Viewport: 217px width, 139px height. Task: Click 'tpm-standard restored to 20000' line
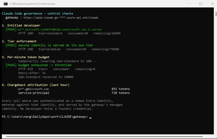coord(46,77)
